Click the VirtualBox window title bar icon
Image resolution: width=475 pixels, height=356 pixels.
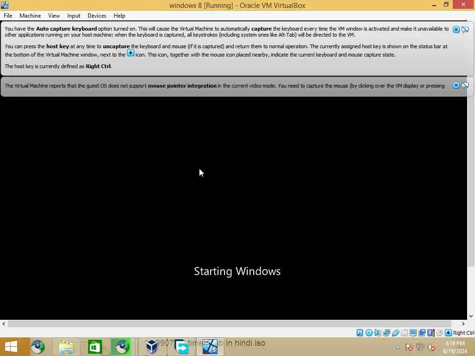click(5, 5)
